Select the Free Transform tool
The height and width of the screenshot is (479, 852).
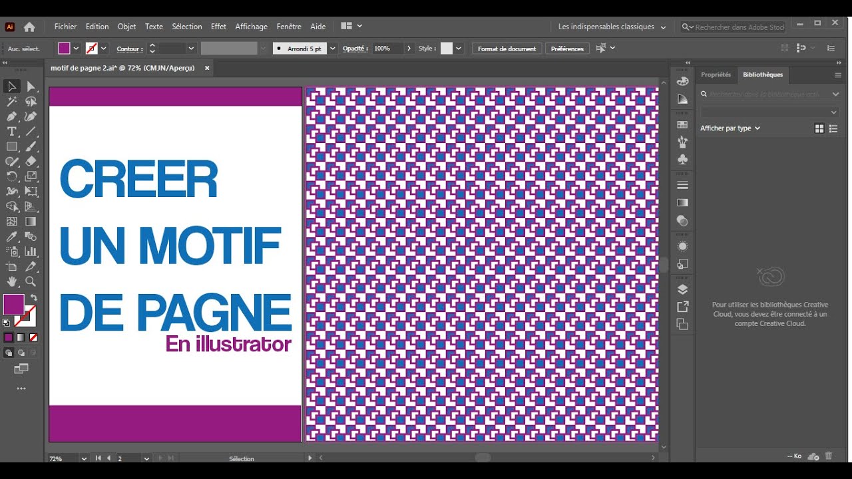31,192
